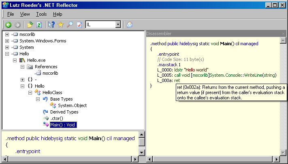Open Search with the magnifier icon
This screenshot has height=164, width=288.
point(70,25)
